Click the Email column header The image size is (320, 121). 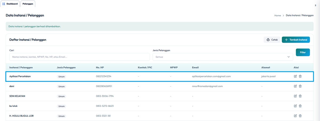195,68
